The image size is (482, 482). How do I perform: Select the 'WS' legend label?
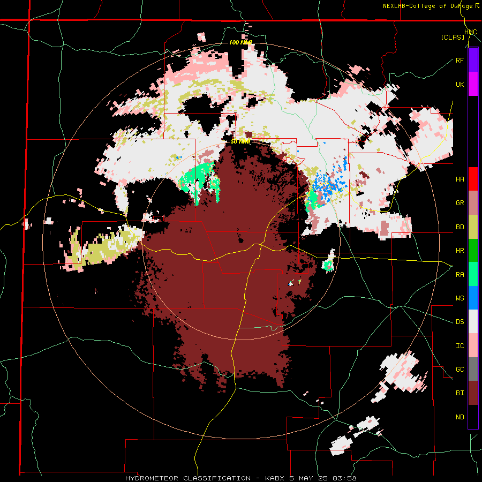[460, 298]
